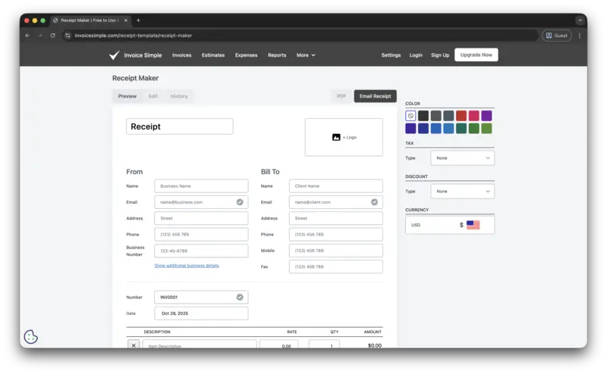Close the Receipt Maker browser tab
The height and width of the screenshot is (374, 607).
126,20
